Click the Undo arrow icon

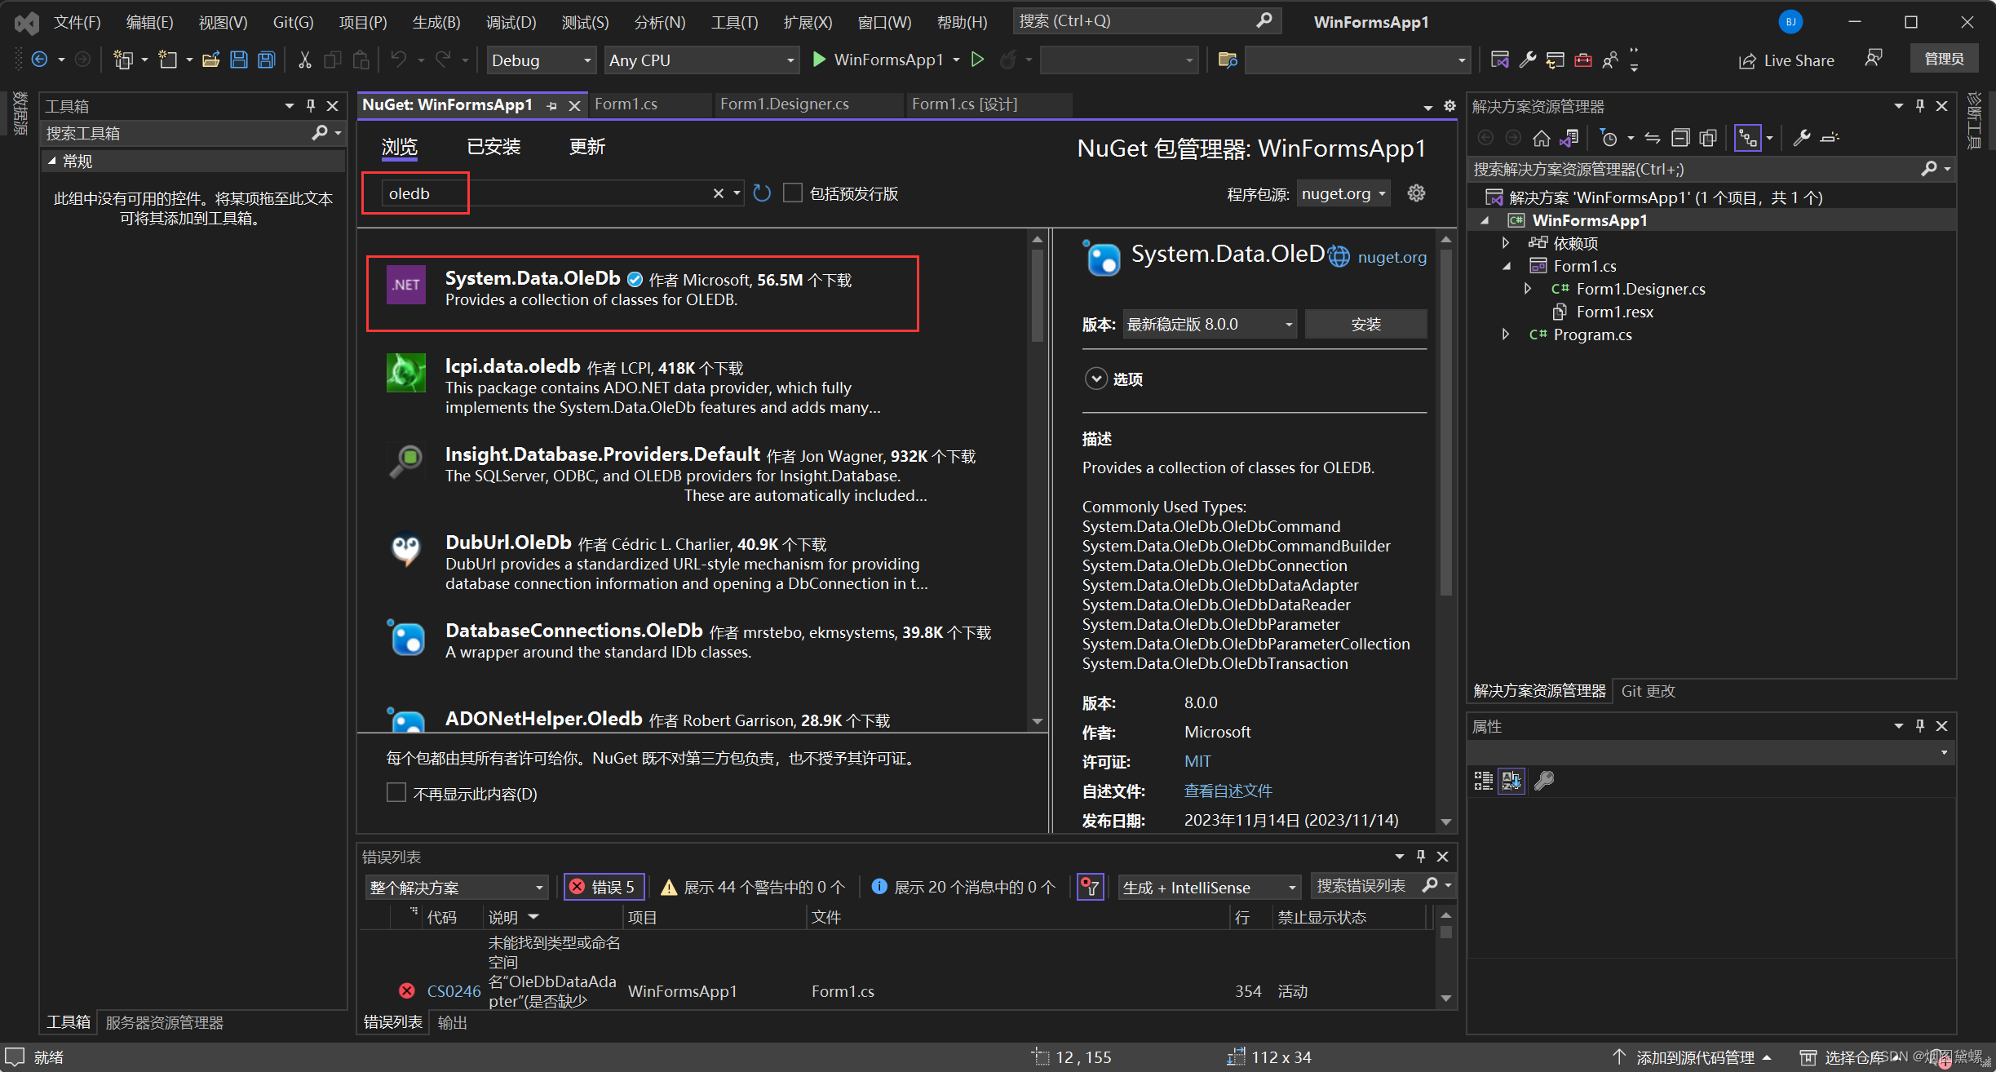coord(398,60)
